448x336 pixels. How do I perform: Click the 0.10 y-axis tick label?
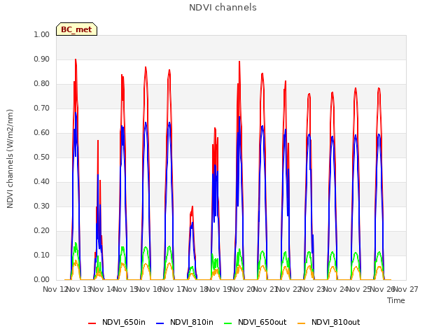pyautogui.click(x=42, y=255)
